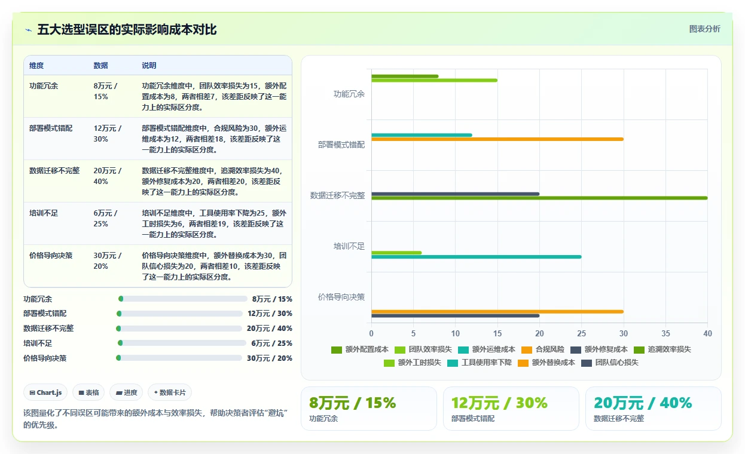Screen dimensions: 745x454
Task: Click the 图表分析 label in header
Action: (704, 29)
